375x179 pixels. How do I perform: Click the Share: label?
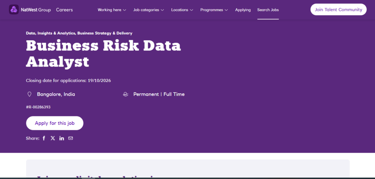[x=33, y=138]
